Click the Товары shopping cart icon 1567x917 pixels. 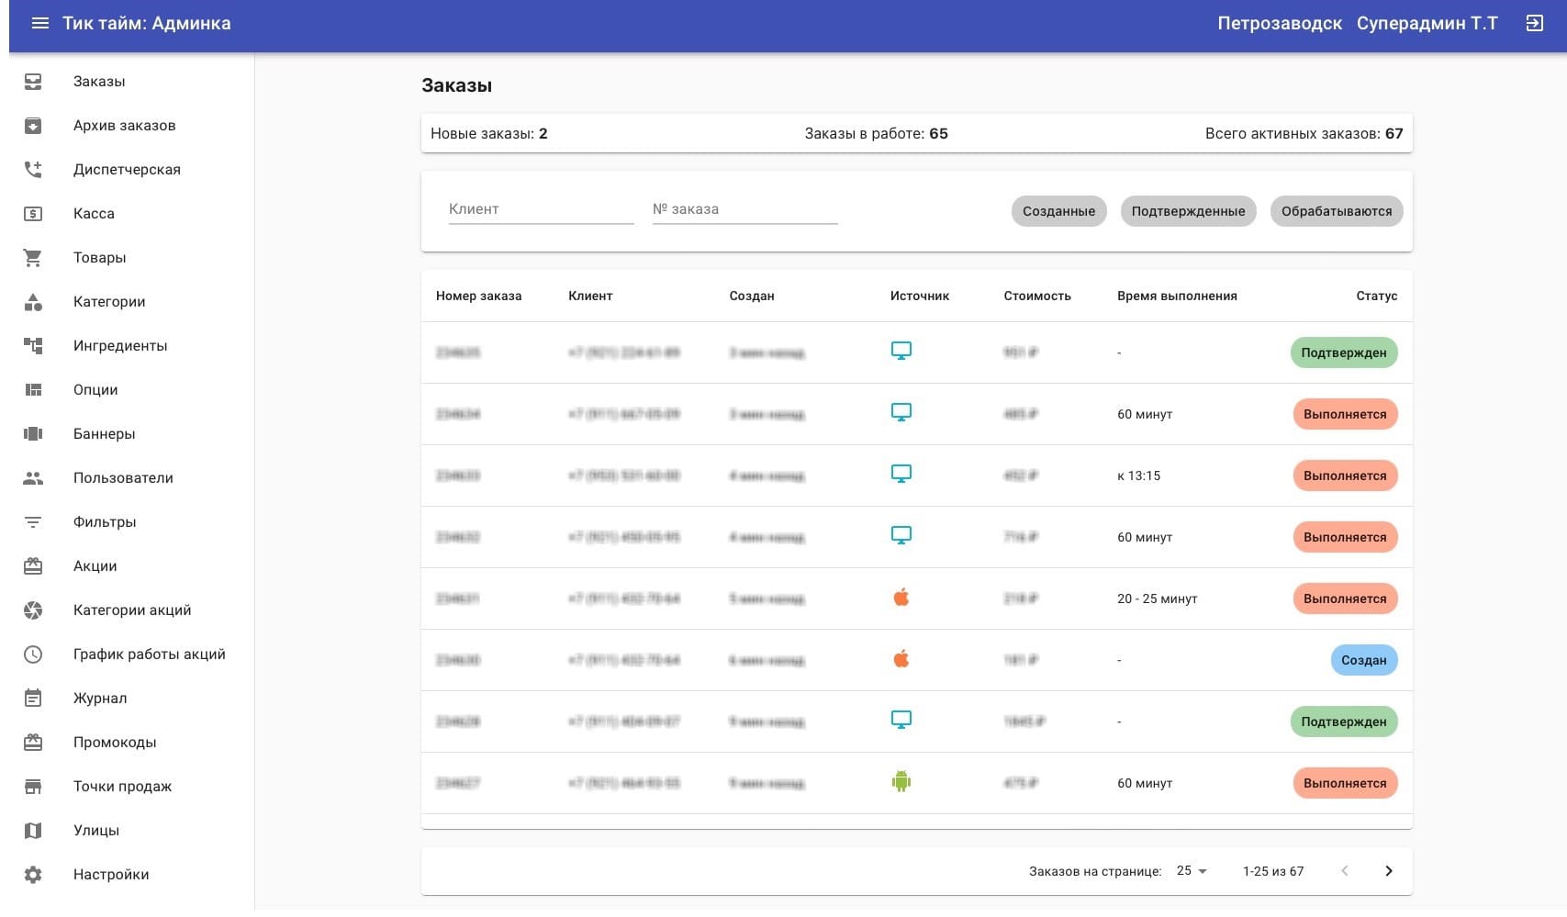[33, 258]
